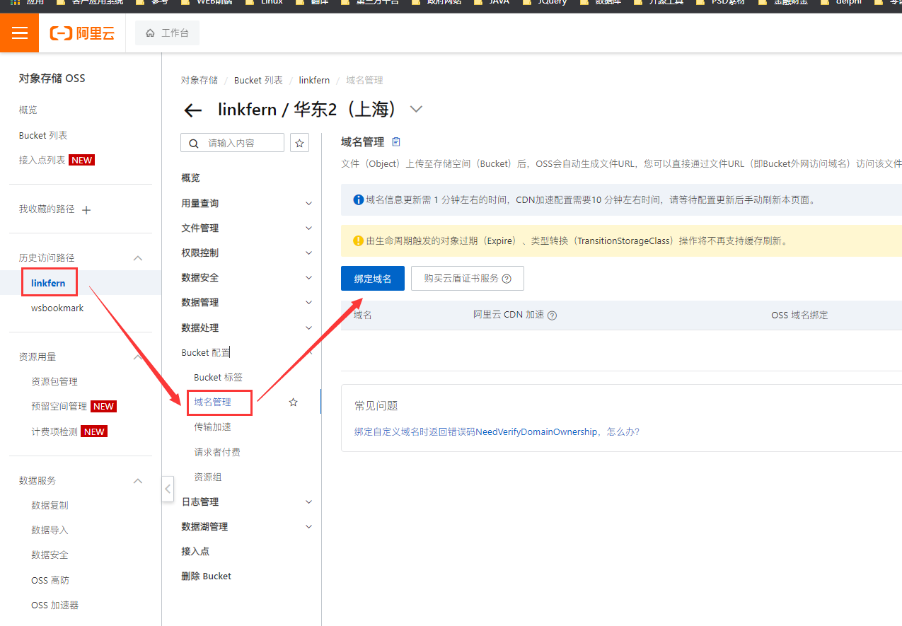Image resolution: width=902 pixels, height=626 pixels.
Task: Open 请求者付费
Action: click(x=217, y=452)
